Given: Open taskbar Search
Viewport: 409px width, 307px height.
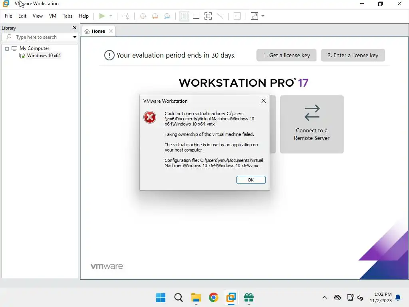Looking at the screenshot, I should pyautogui.click(x=179, y=297).
